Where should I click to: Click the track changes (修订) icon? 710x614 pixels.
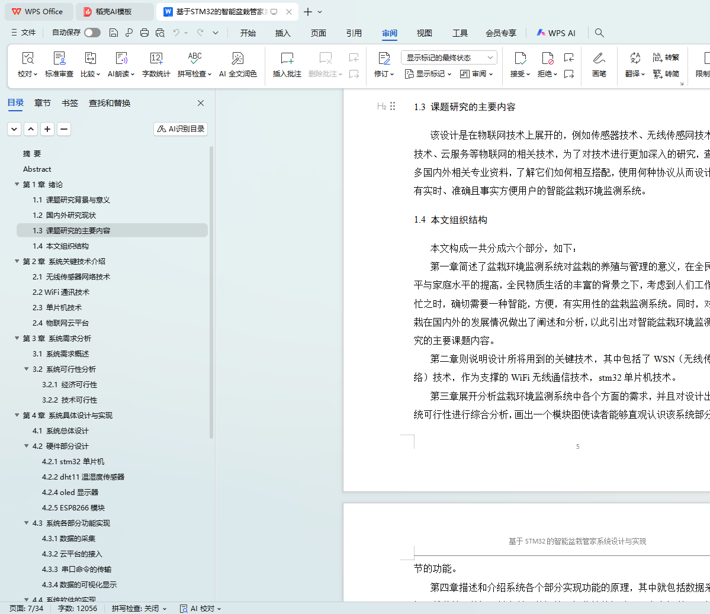click(384, 59)
